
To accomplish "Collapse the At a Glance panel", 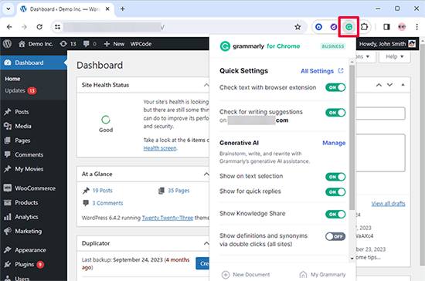I will coord(206,174).
